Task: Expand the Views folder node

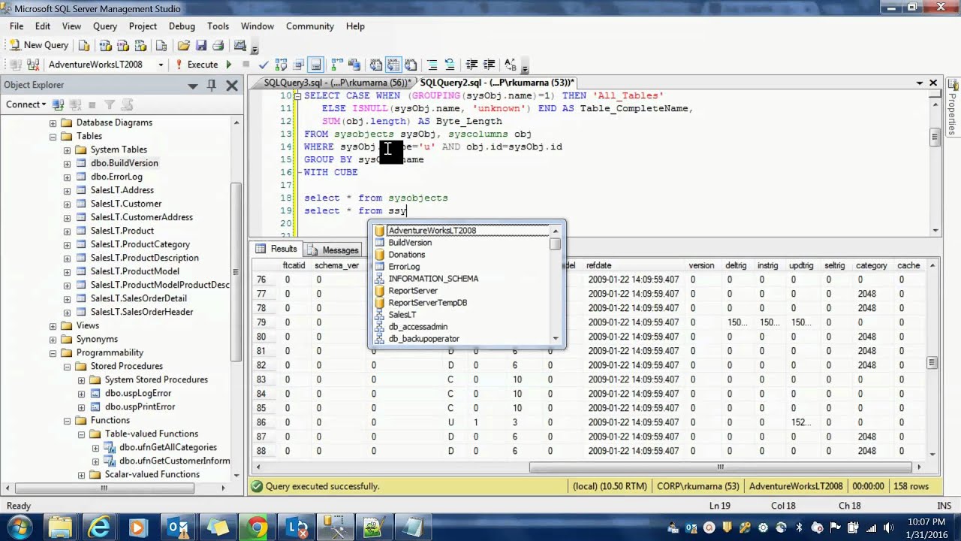Action: 53,325
